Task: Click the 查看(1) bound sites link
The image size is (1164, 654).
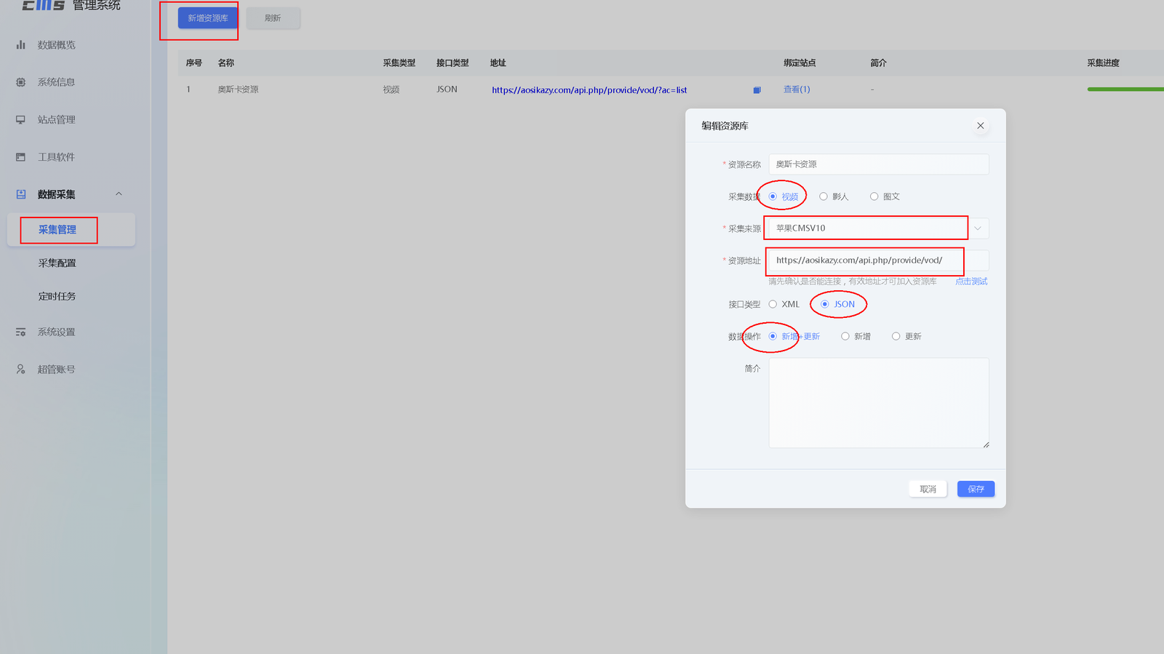Action: point(797,89)
